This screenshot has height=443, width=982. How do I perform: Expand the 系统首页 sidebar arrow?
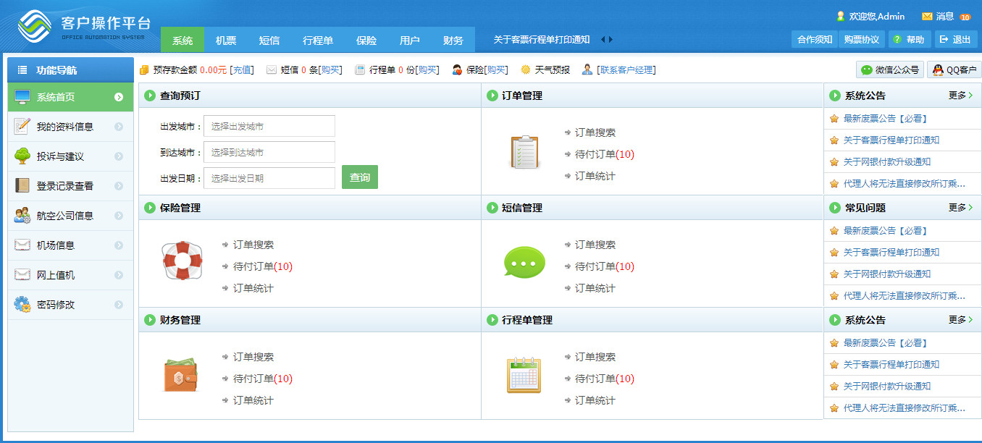119,97
